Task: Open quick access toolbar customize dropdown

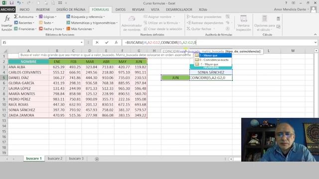Action: point(66,3)
